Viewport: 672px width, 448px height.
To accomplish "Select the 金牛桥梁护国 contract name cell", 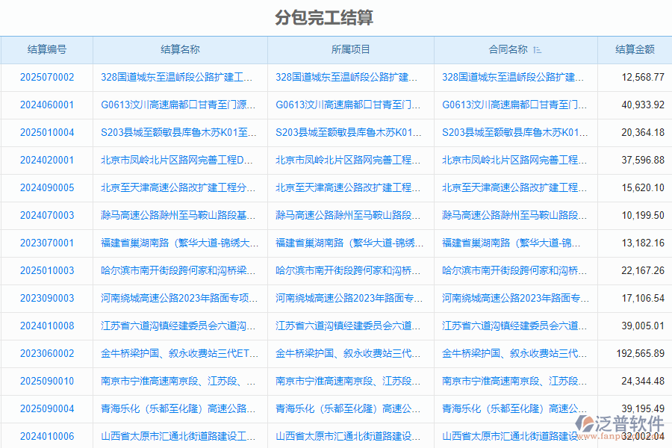I will pos(517,352).
